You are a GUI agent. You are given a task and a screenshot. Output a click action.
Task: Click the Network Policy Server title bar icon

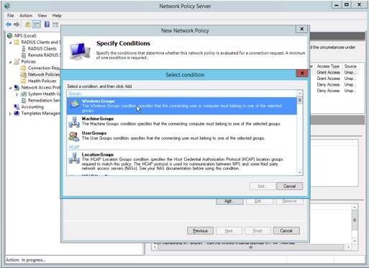point(7,6)
